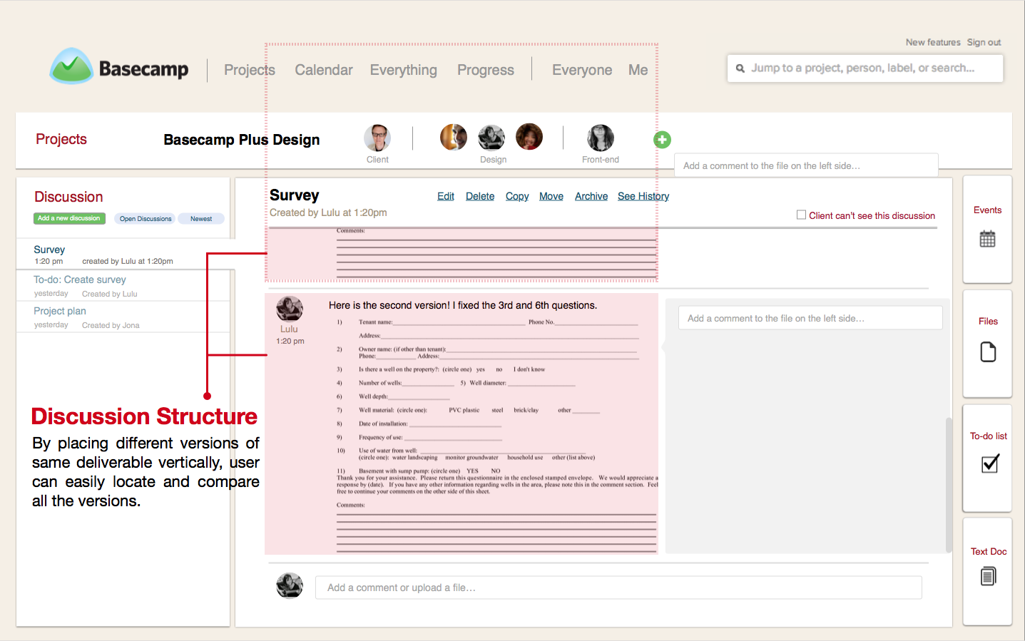Focus the Jump to a project search field
This screenshot has width=1025, height=641.
865,68
